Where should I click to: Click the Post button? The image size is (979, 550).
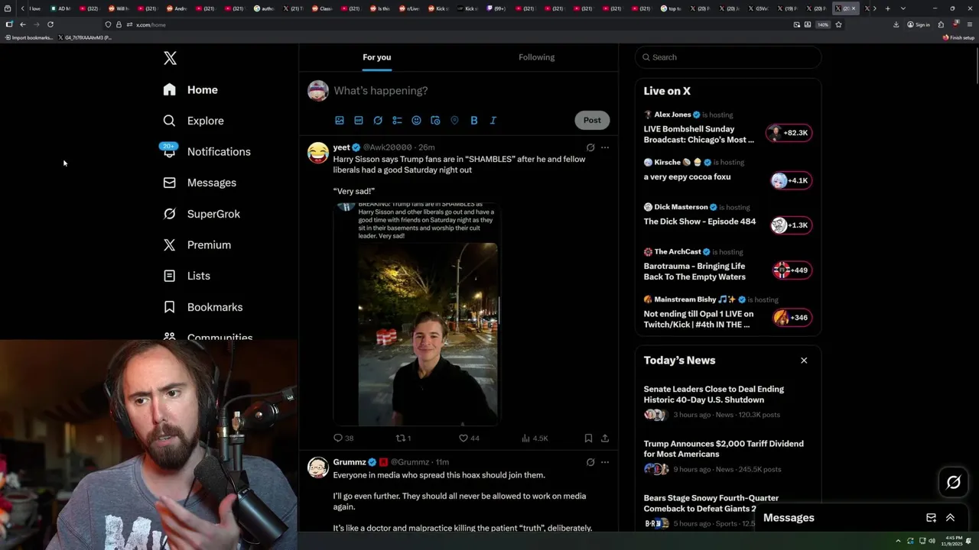(592, 120)
